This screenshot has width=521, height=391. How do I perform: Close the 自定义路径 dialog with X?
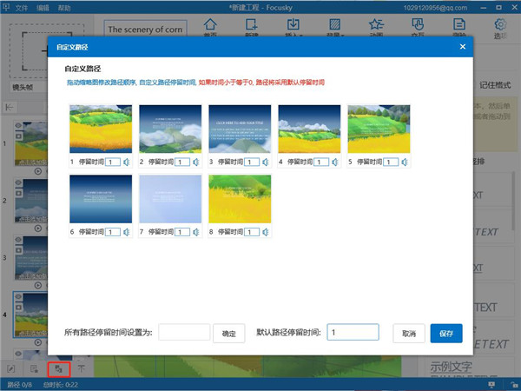point(463,47)
